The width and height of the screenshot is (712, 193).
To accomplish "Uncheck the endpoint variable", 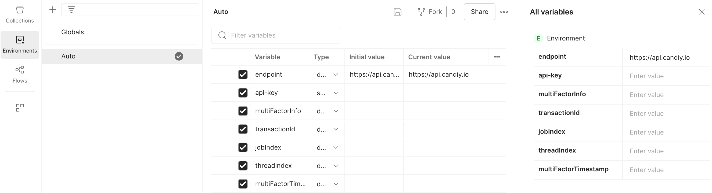I will point(242,75).
